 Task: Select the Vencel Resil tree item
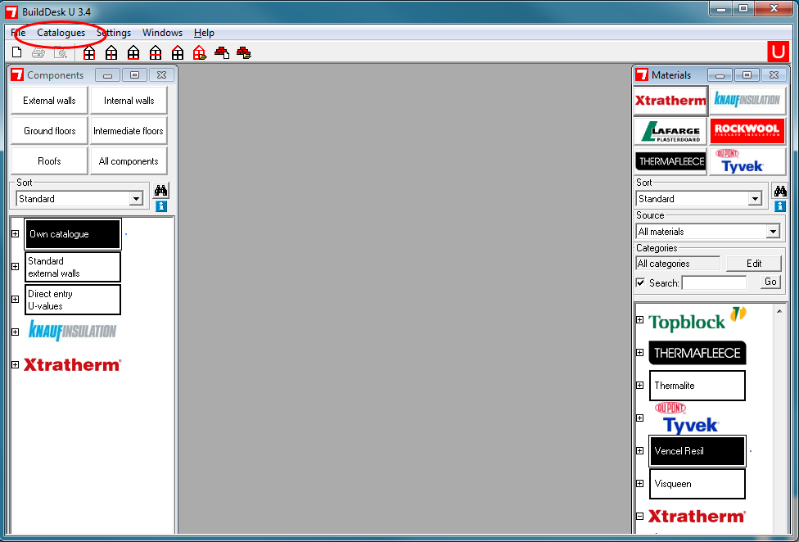point(697,451)
